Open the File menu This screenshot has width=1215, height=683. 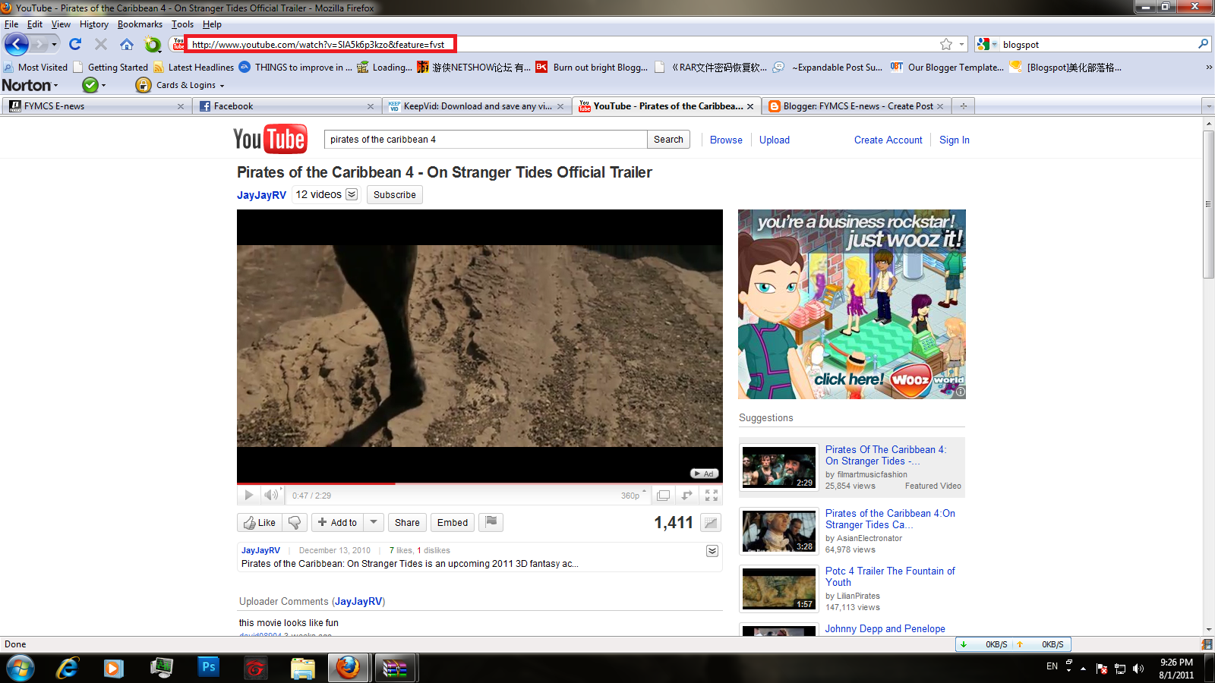11,24
